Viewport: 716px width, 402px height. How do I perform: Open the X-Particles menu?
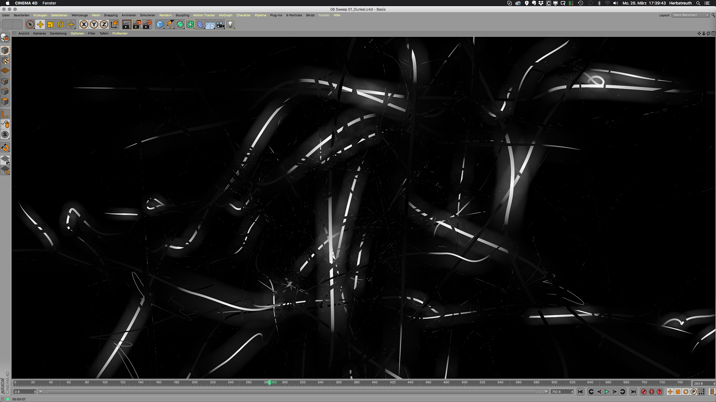click(x=294, y=15)
